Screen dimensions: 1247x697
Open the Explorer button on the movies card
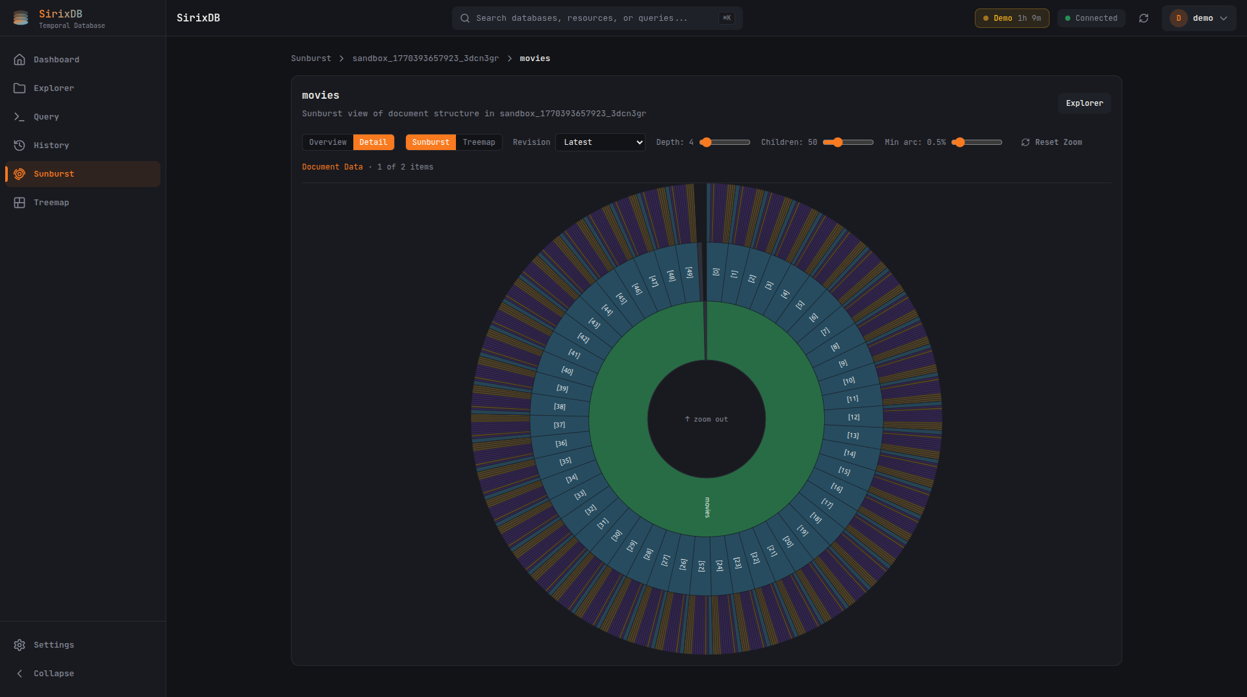(1083, 103)
